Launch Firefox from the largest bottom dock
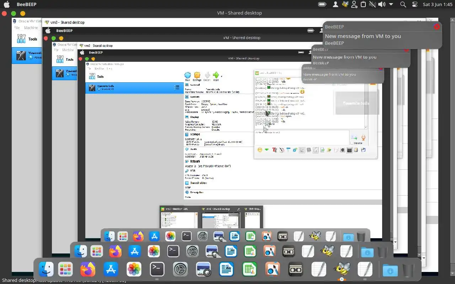The width and height of the screenshot is (455, 284). (88, 269)
